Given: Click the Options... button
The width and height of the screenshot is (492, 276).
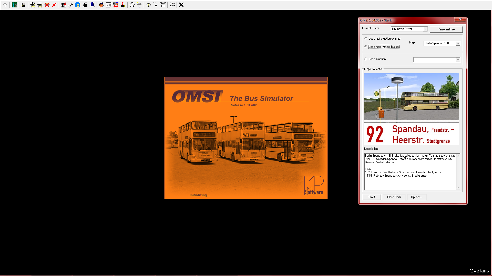Looking at the screenshot, I should (x=417, y=197).
